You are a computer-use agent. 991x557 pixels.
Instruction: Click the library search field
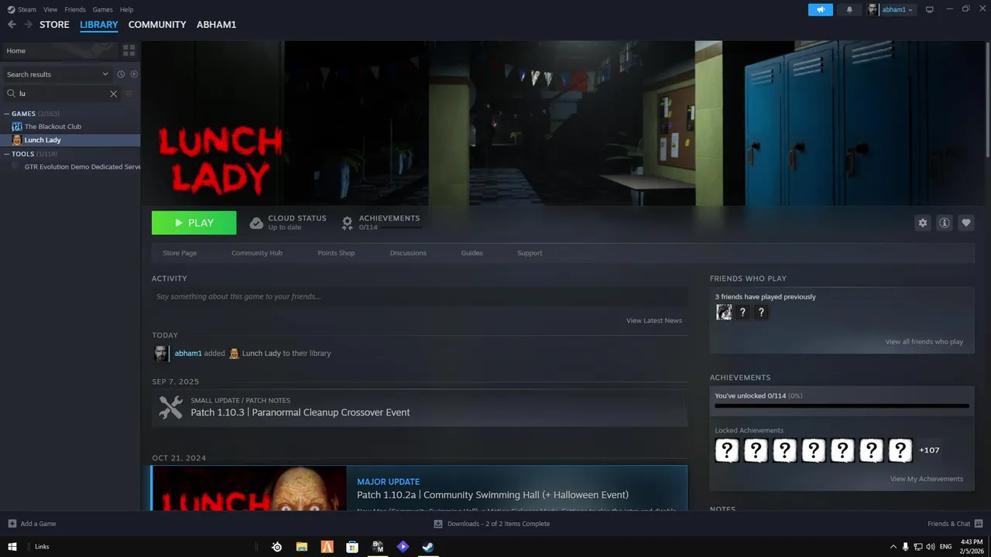tap(62, 94)
